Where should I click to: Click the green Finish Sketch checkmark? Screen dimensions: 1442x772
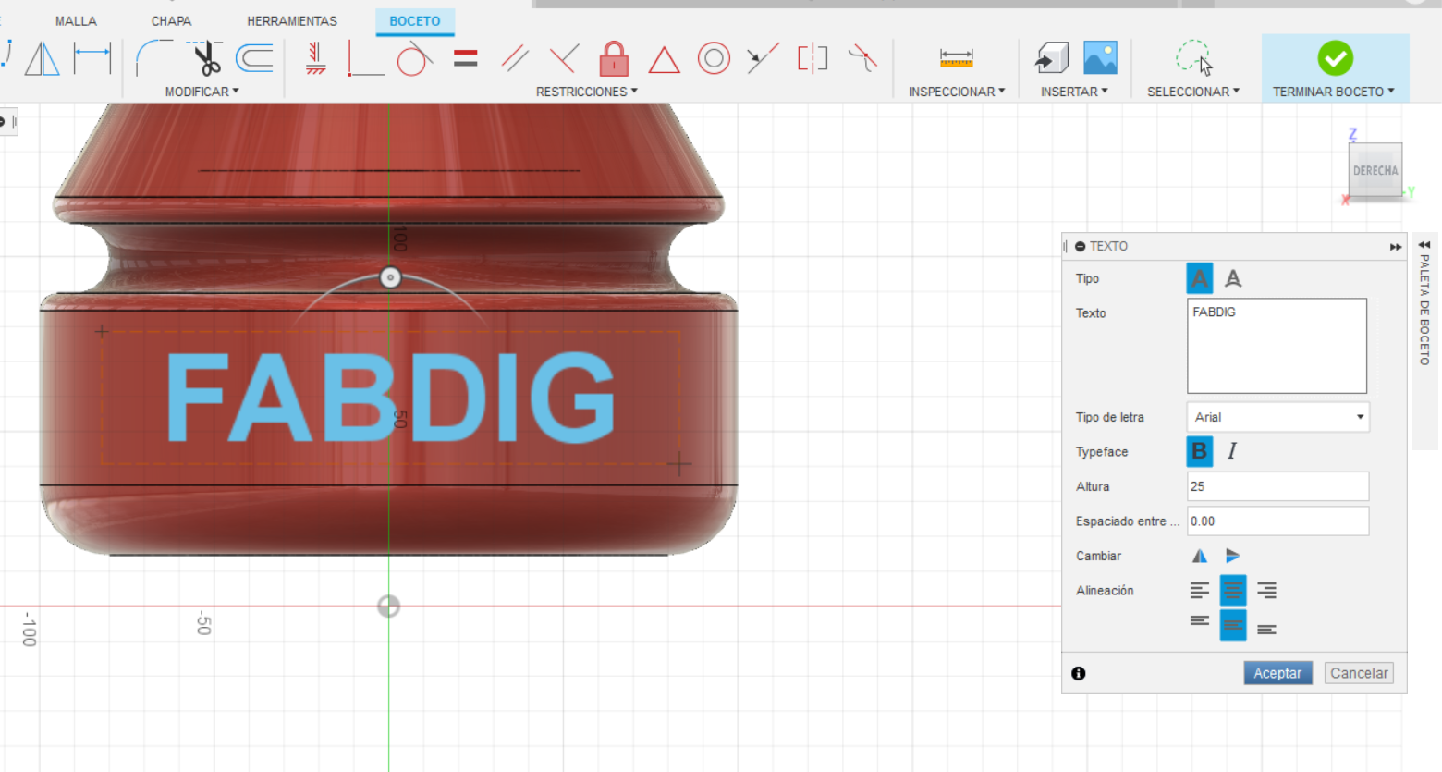click(1335, 58)
